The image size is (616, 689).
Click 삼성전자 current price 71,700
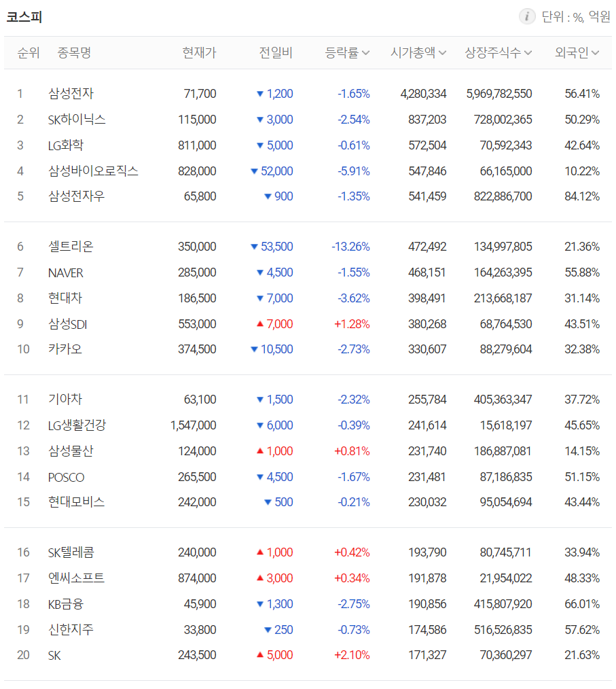coord(200,94)
